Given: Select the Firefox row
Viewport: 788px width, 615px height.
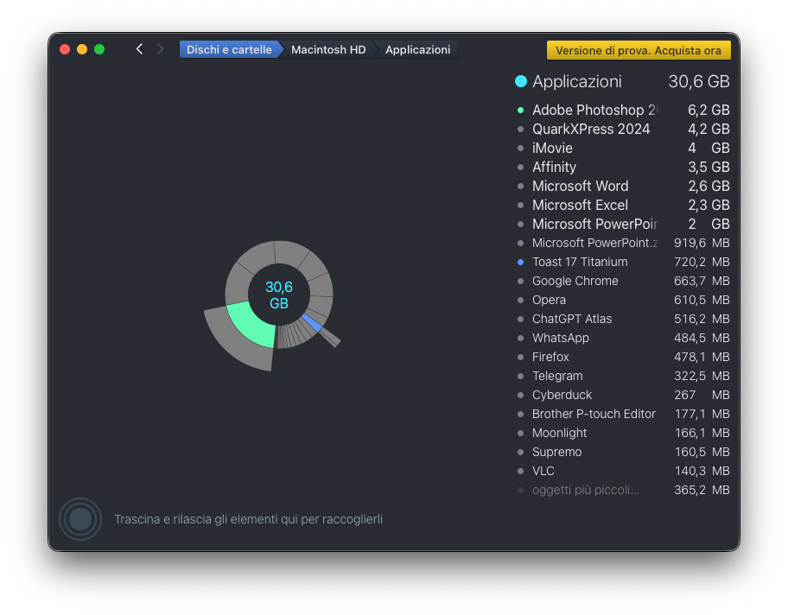Looking at the screenshot, I should [x=623, y=358].
